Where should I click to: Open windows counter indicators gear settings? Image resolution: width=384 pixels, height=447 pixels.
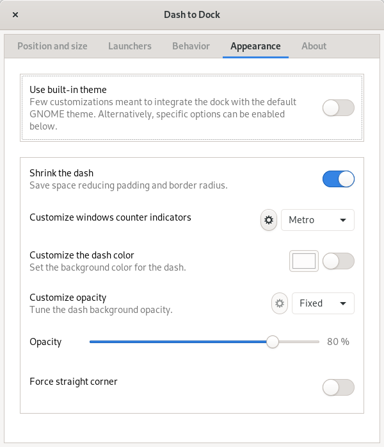[x=269, y=220]
